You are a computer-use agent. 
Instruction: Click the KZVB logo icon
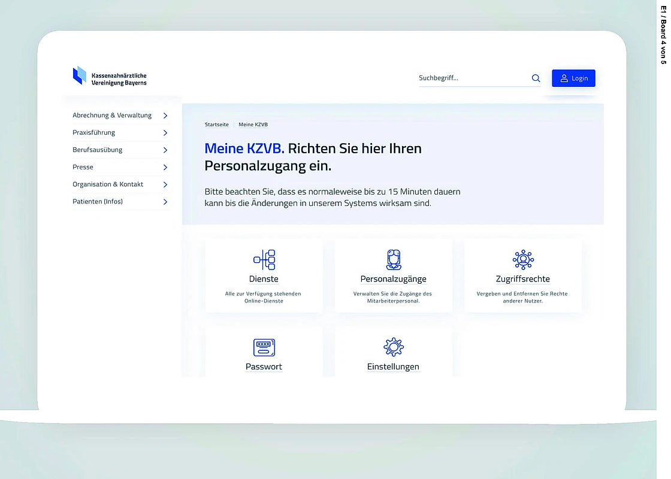[x=80, y=75]
